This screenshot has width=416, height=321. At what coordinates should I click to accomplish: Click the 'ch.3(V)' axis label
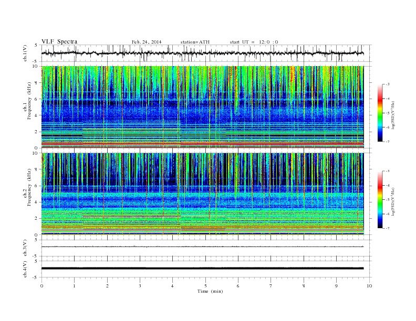pyautogui.click(x=25, y=248)
